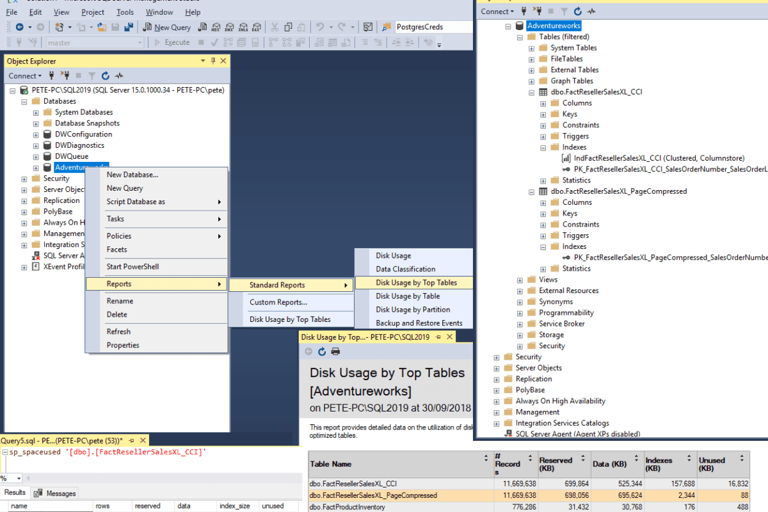Click the Undo arrow in the main toolbar
The height and width of the screenshot is (512, 768).
click(320, 27)
